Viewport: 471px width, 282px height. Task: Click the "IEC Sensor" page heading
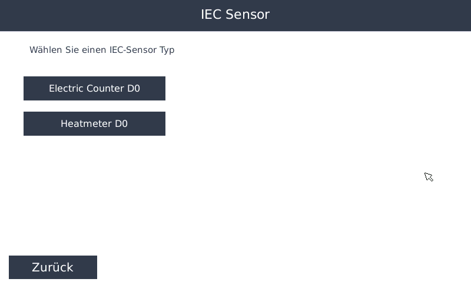(235, 15)
